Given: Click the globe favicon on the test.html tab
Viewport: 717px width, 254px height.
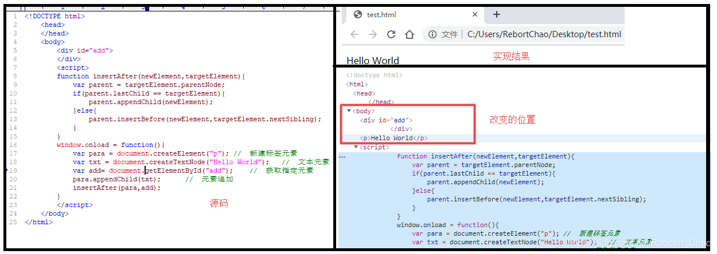Looking at the screenshot, I should (x=358, y=14).
